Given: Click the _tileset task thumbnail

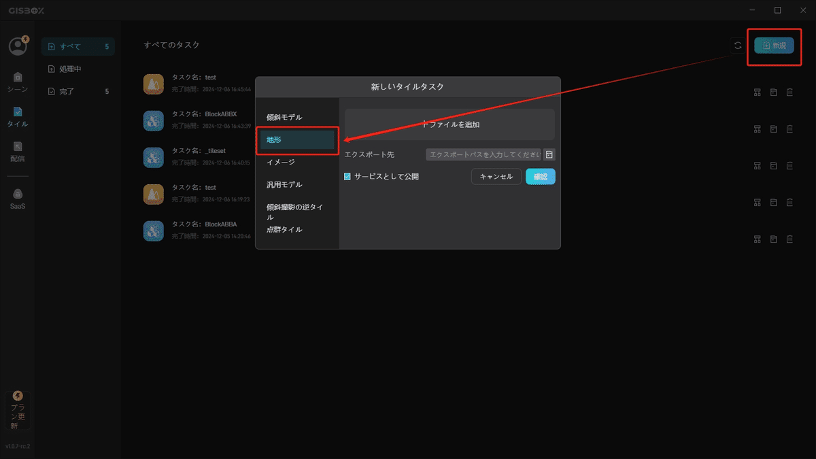Looking at the screenshot, I should pos(153,157).
